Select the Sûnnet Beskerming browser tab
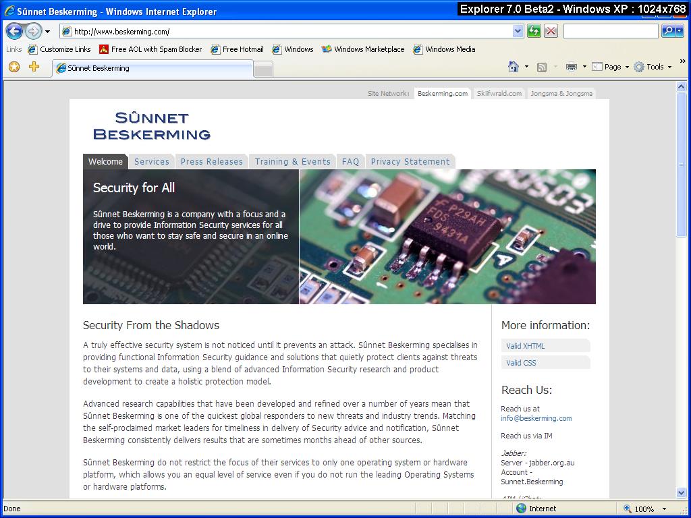Screen dimensions: 691x518 [x=153, y=68]
